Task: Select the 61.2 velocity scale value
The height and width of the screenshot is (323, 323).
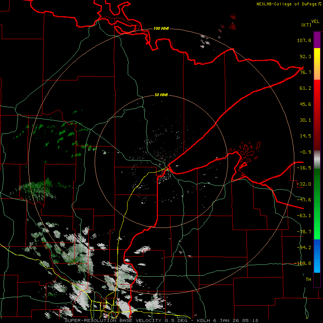Action: [x=305, y=88]
